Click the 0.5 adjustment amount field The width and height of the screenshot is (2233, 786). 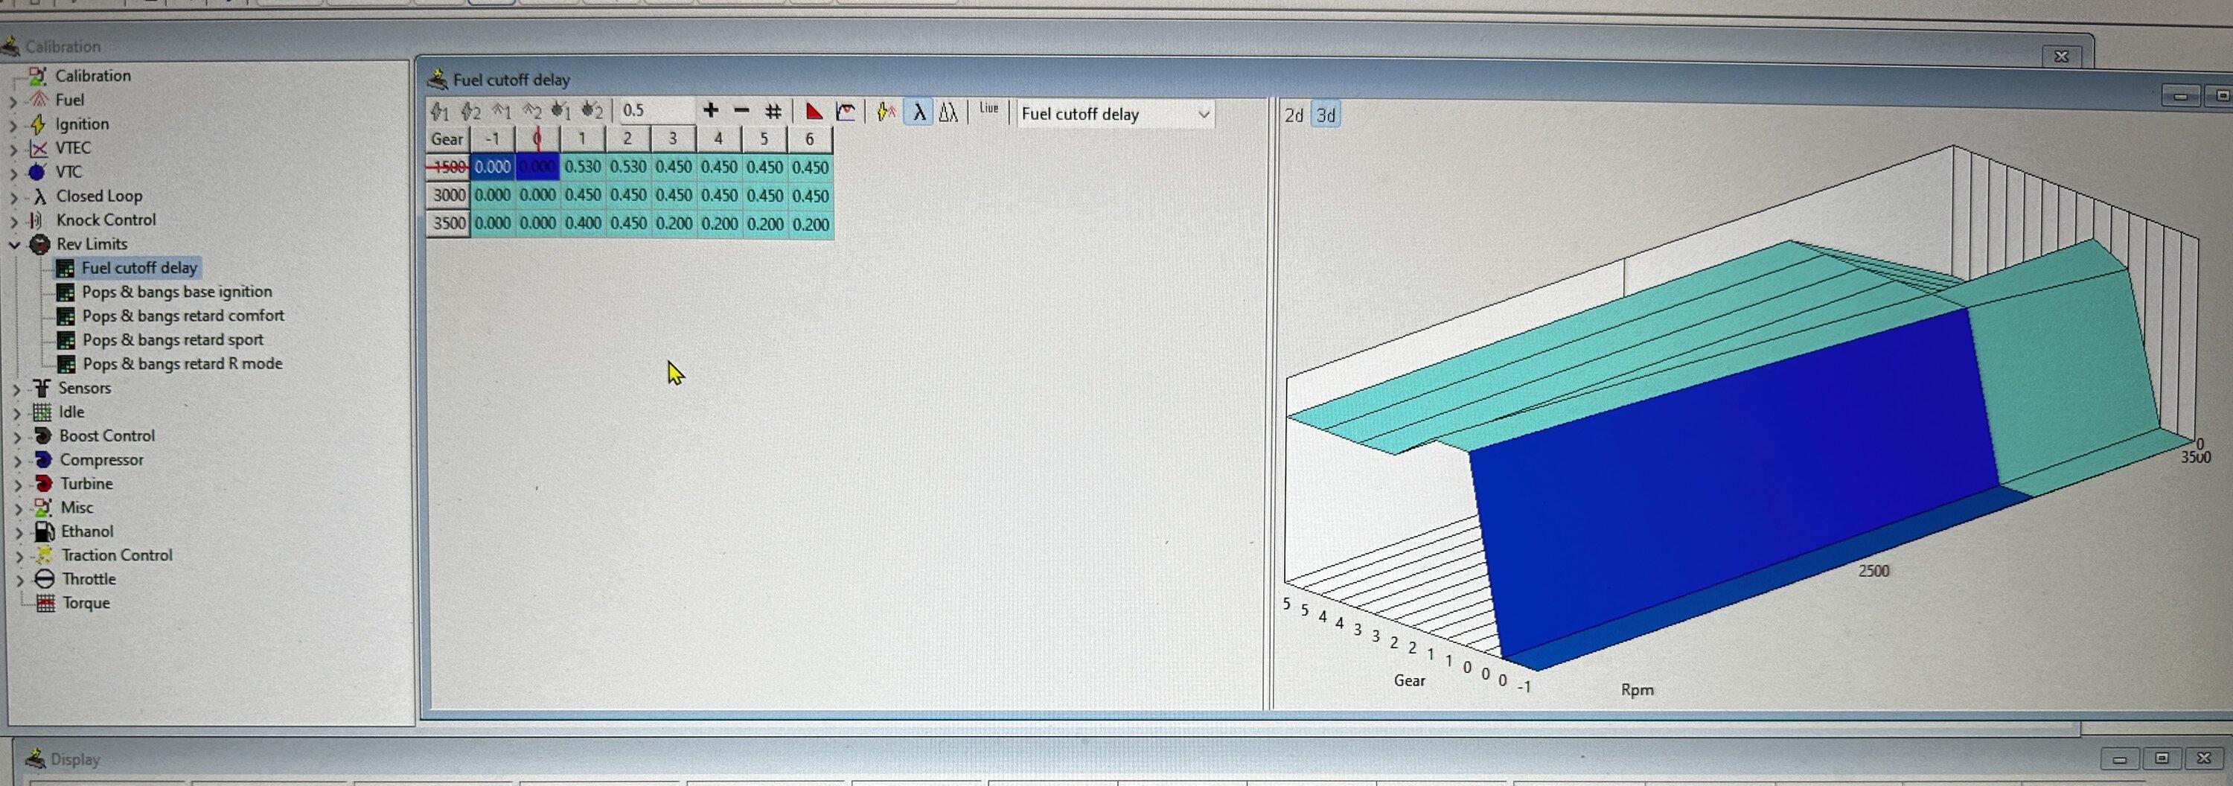(654, 111)
